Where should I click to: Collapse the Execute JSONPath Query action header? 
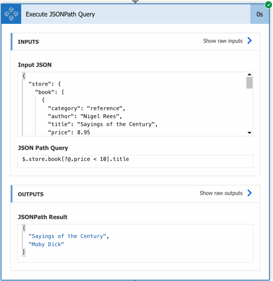(x=136, y=14)
